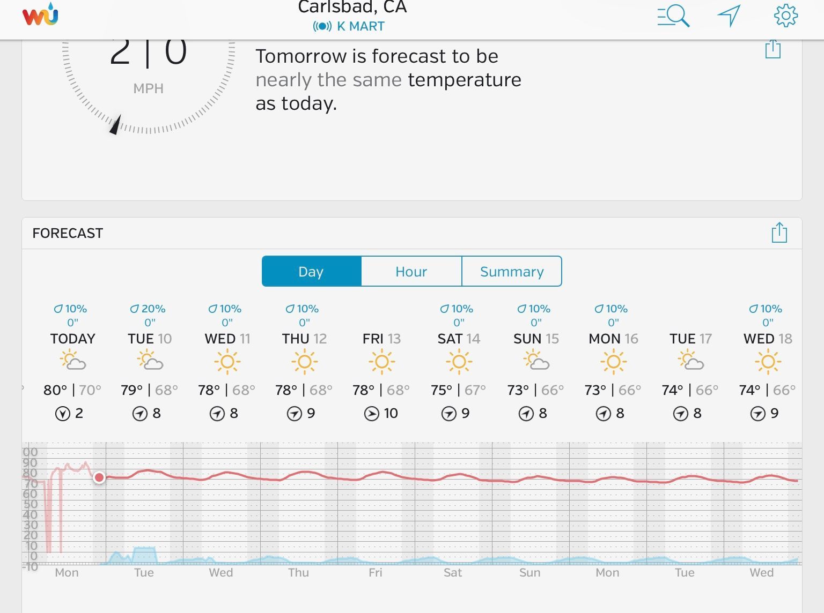Tap the red current-time marker on graph
Viewport: 824px width, 613px height.
click(x=99, y=477)
